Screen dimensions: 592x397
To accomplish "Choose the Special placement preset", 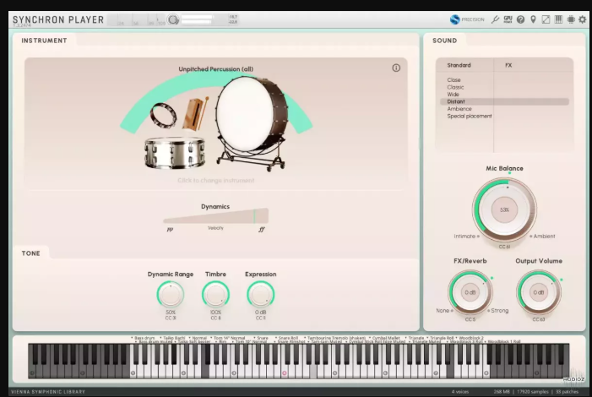I will tap(470, 116).
